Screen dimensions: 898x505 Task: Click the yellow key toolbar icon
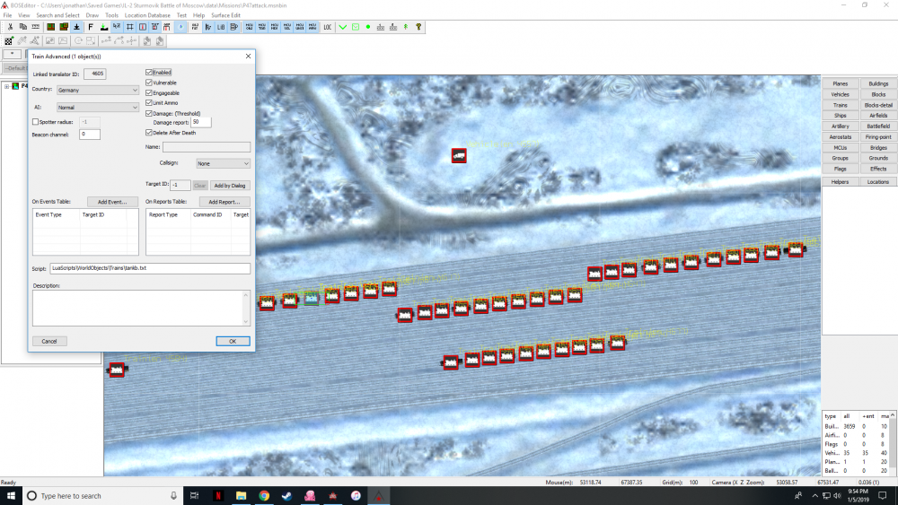tap(418, 27)
